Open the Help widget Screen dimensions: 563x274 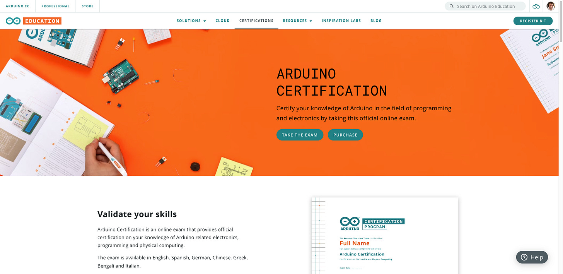532,257
